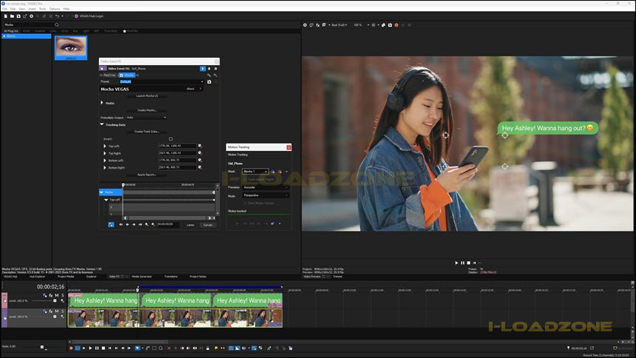This screenshot has width=636, height=358.
Task: Collapse the Tracking Data section
Action: click(x=102, y=124)
